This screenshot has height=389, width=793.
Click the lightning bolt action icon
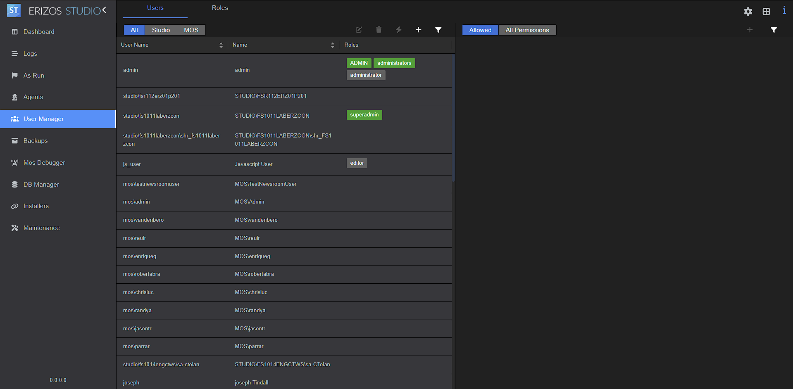[x=398, y=30]
